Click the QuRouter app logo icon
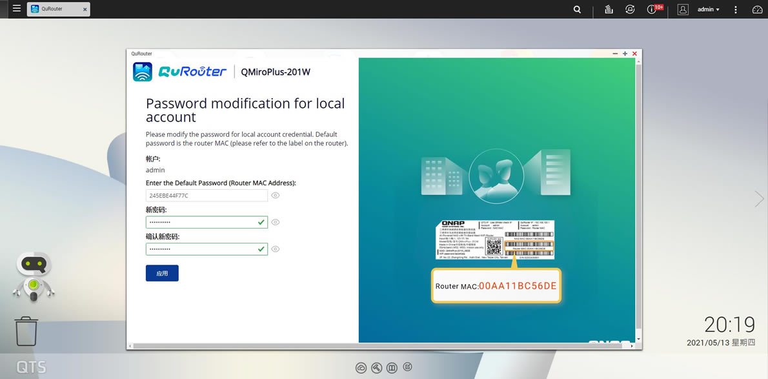The height and width of the screenshot is (379, 768). point(143,72)
